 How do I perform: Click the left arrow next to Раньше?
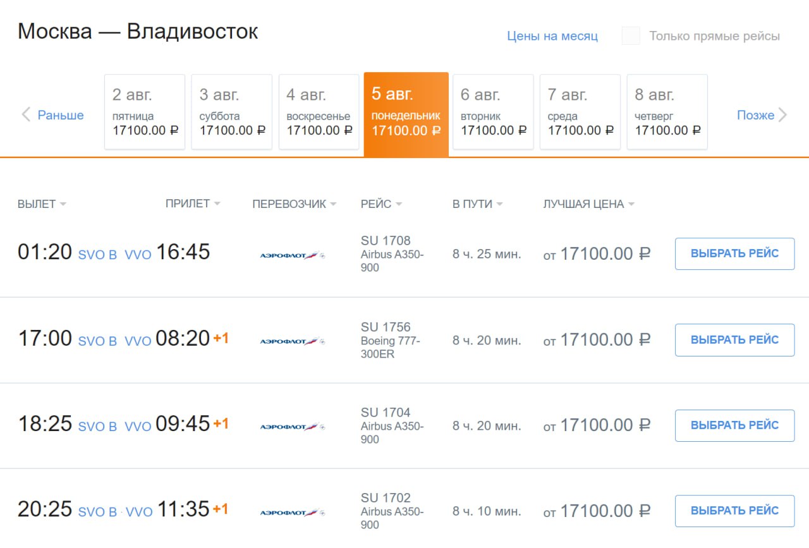[x=26, y=115]
